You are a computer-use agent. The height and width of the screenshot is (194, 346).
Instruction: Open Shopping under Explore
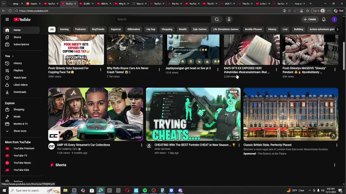(21, 110)
